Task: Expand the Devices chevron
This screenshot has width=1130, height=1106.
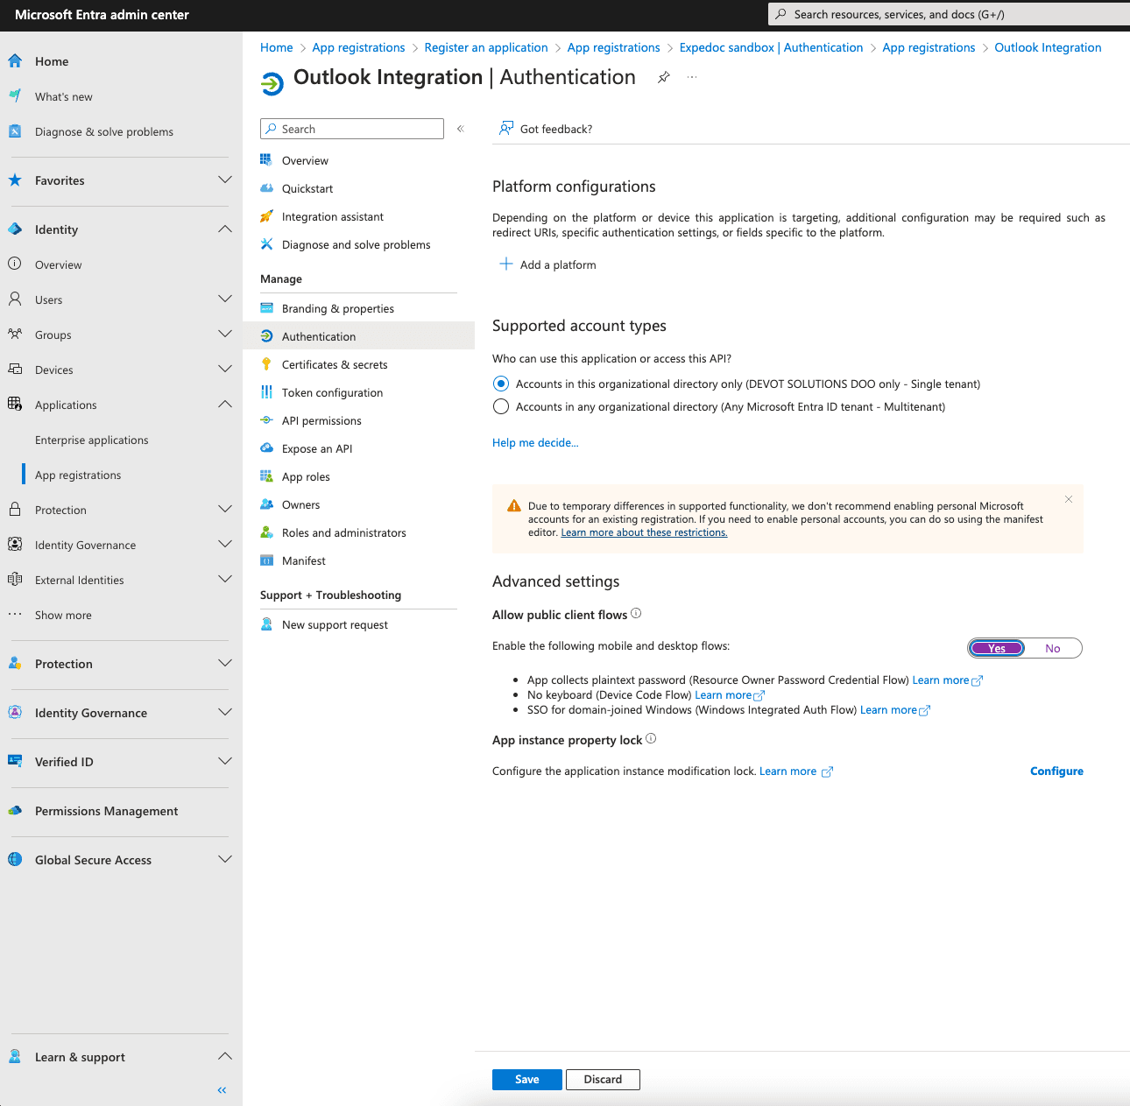Action: tap(225, 369)
